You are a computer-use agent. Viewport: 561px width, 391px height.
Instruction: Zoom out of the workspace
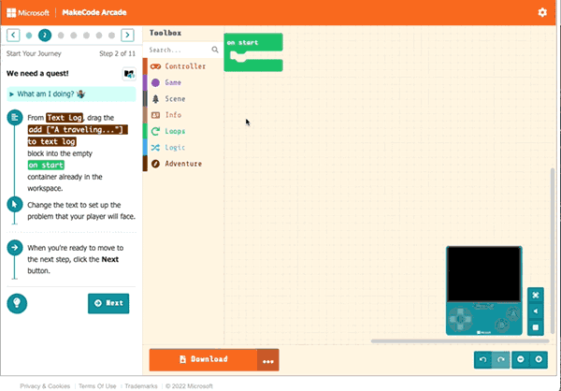(x=521, y=359)
